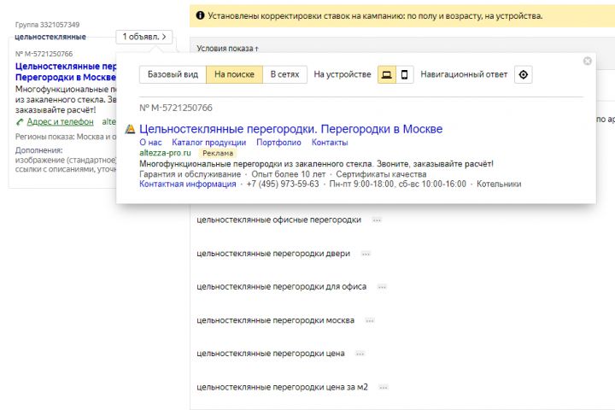Image resolution: width=615 pixels, height=410 pixels.
Task: Select mobile device preview icon
Action: (404, 74)
